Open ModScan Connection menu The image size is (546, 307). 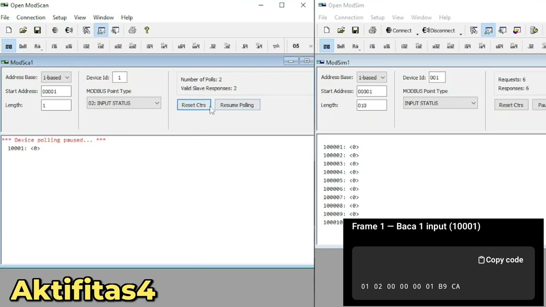[31, 17]
